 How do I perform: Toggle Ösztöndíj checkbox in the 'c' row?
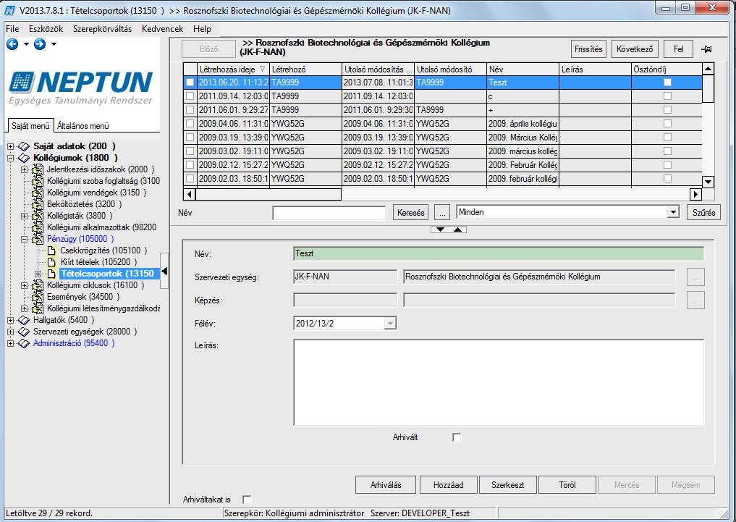point(667,96)
